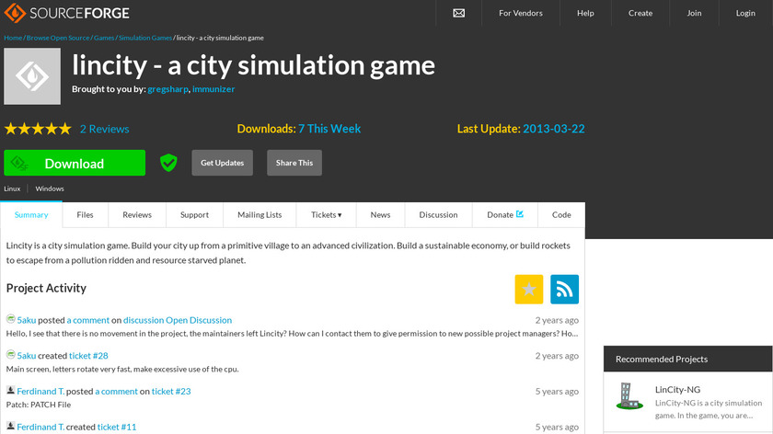Click the LinCity-NG building icon
This screenshot has width=773, height=434.
coord(629,396)
